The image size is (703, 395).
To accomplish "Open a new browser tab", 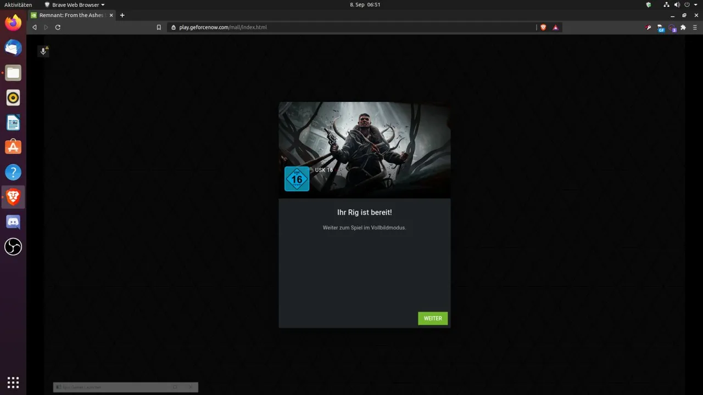I will [122, 15].
